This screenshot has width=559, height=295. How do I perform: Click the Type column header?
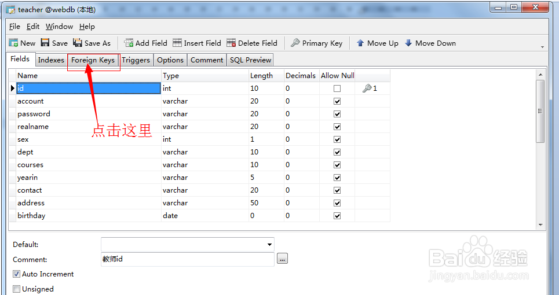point(205,76)
